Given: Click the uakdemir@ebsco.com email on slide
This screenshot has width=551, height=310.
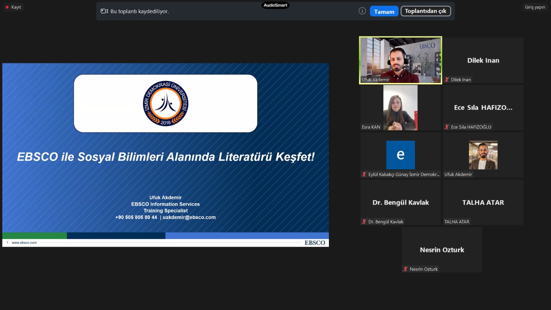Looking at the screenshot, I should tap(189, 217).
